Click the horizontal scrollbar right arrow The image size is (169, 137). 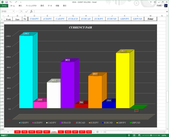(164, 132)
